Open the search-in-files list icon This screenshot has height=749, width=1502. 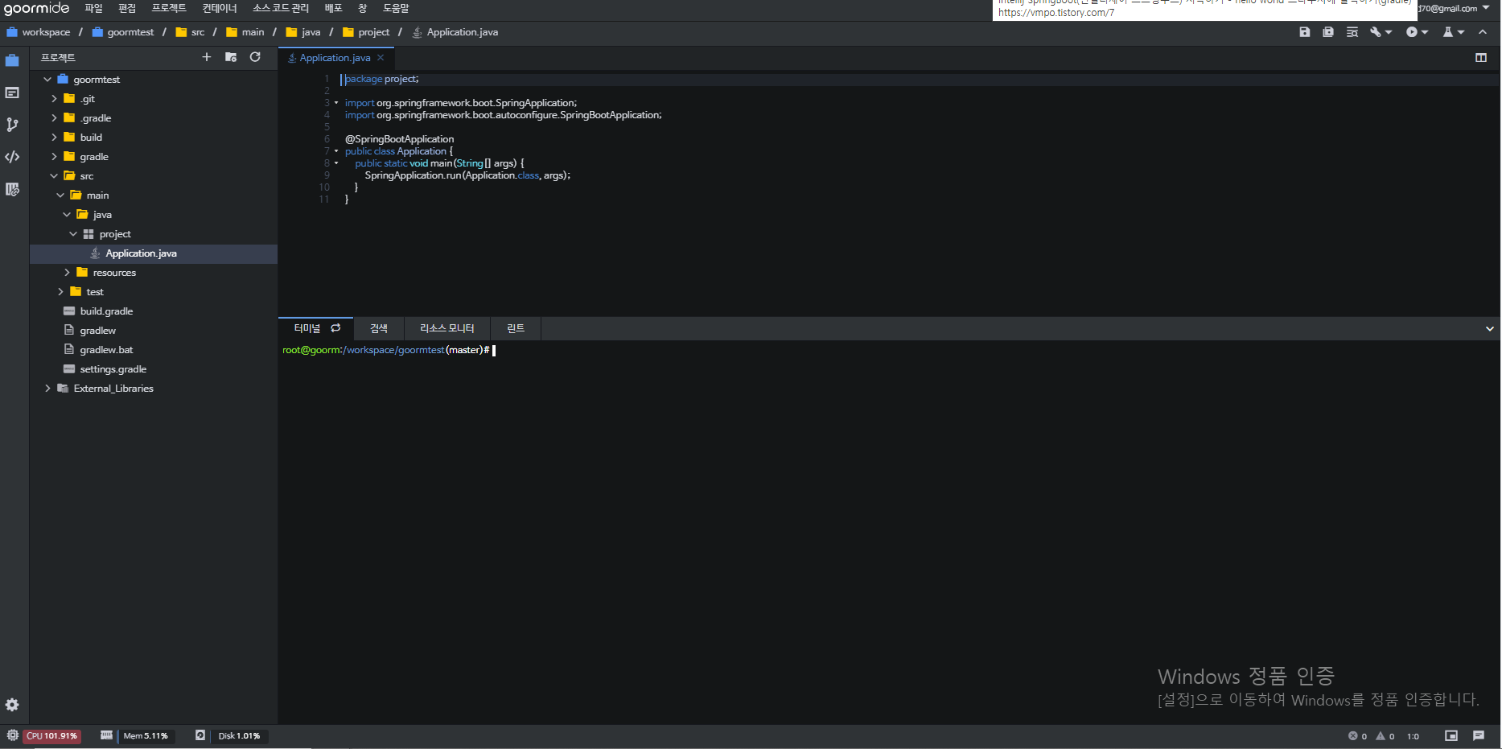pos(1352,32)
